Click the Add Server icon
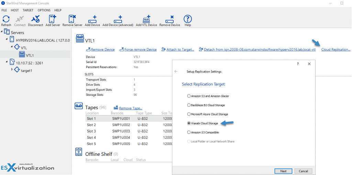 point(52,19)
